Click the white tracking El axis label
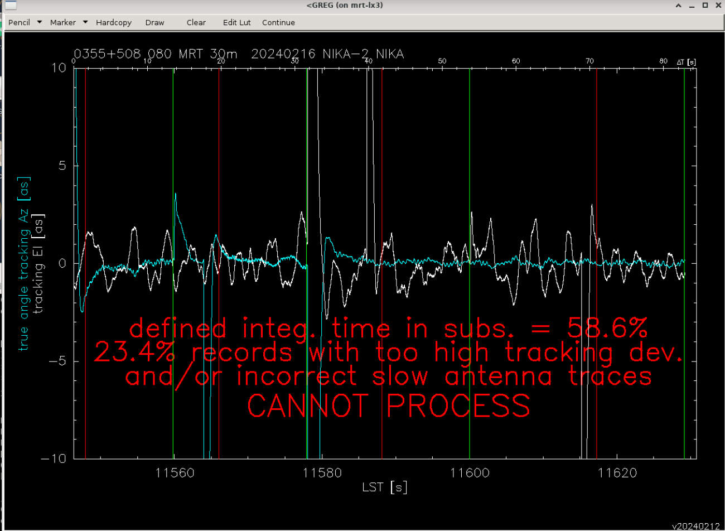This screenshot has height=531, width=725. pos(38,263)
